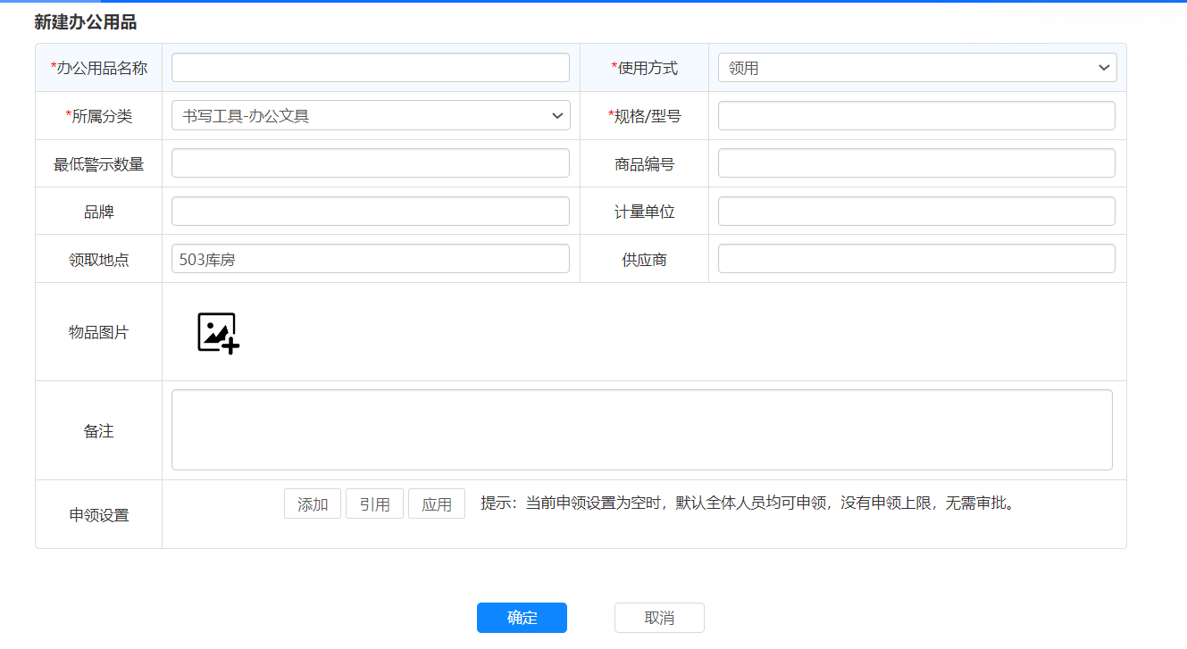This screenshot has height=649, width=1187.
Task: Open the 使用方式 dropdown
Action: pos(916,68)
